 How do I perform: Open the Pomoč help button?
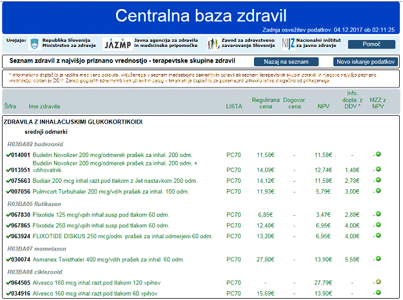coord(371,44)
